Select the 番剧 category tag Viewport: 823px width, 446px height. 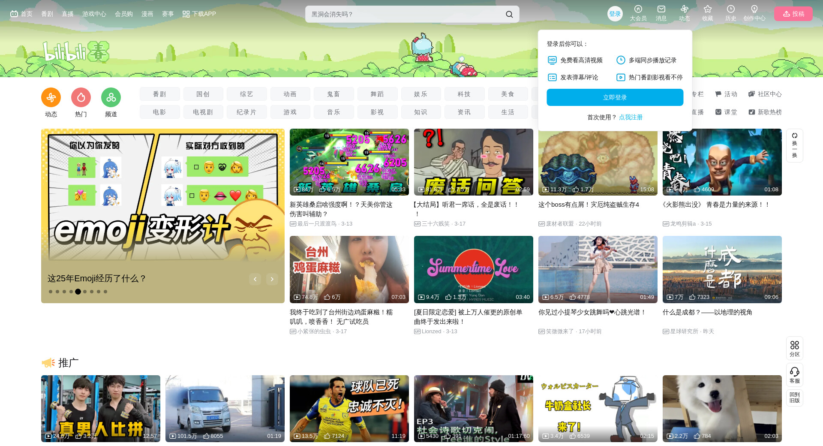coord(159,94)
